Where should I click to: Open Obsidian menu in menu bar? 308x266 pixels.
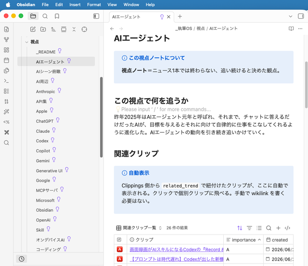coord(26,4)
